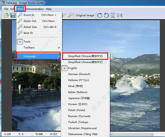The width and height of the screenshot is (165, 137).
Task: Click the rotate counterclockwise toolbar icon
Action: coord(106,15)
